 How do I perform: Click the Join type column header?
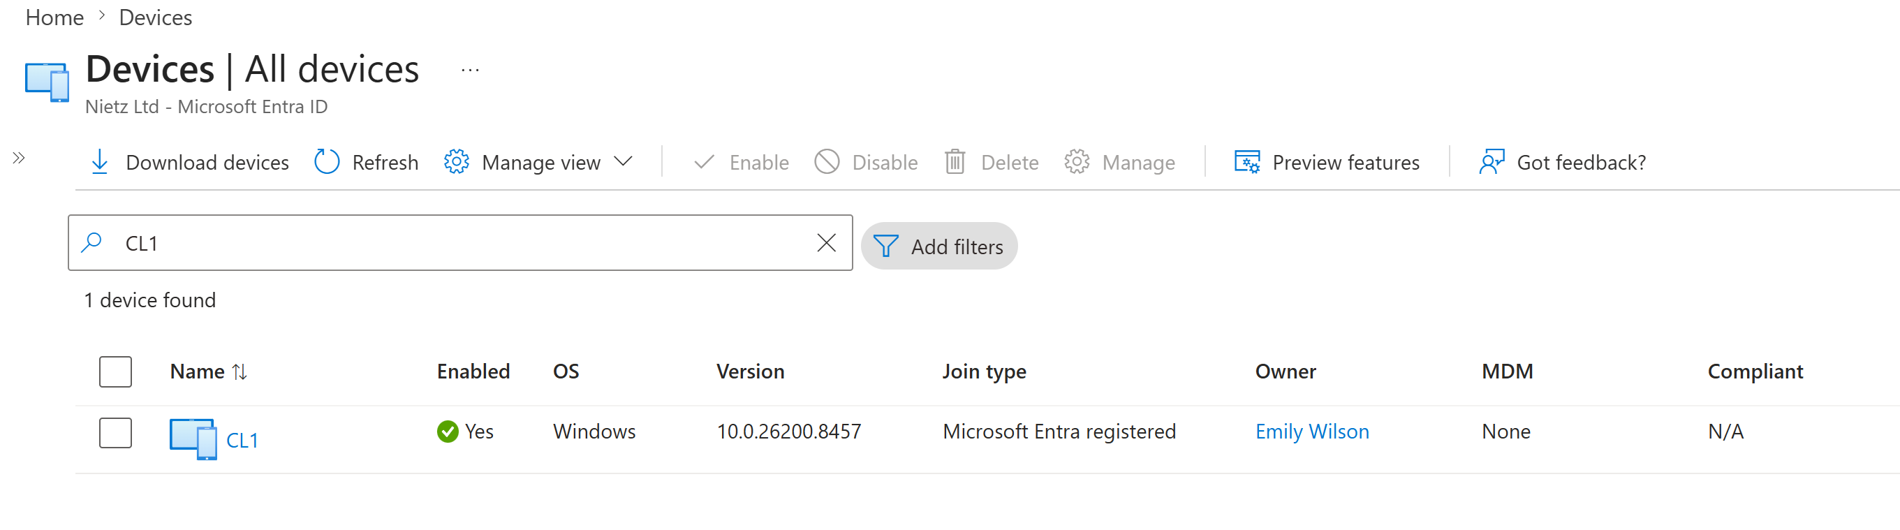984,371
